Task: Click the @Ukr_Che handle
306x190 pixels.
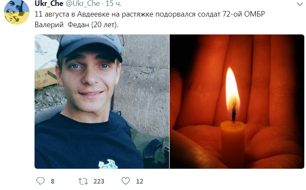Action: (x=83, y=3)
